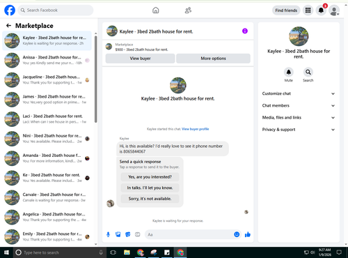Image resolution: width=348 pixels, height=258 pixels.
Task: Open the Nini conversation
Action: click(47, 139)
